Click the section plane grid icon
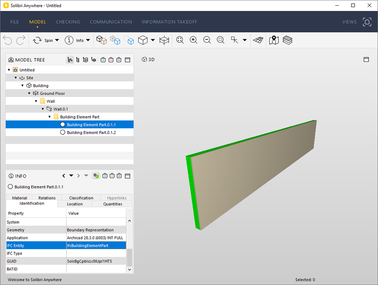The height and width of the screenshot is (285, 378). click(258, 40)
